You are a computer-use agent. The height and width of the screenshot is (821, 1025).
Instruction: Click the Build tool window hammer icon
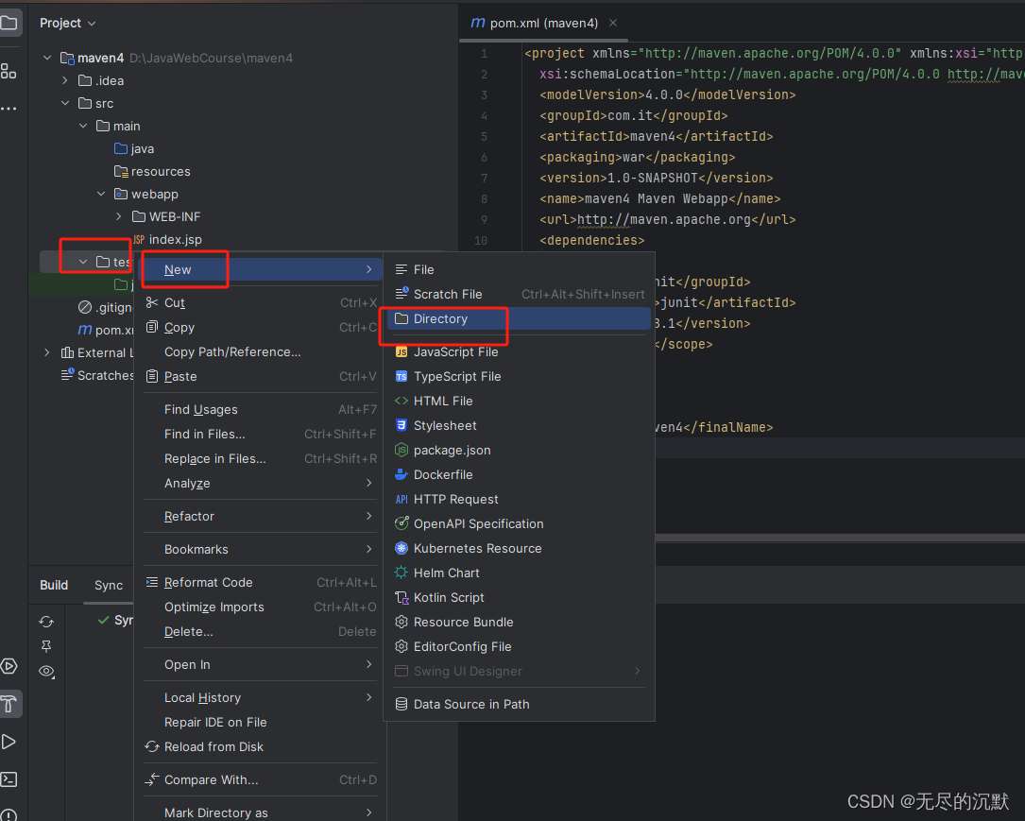click(x=9, y=704)
